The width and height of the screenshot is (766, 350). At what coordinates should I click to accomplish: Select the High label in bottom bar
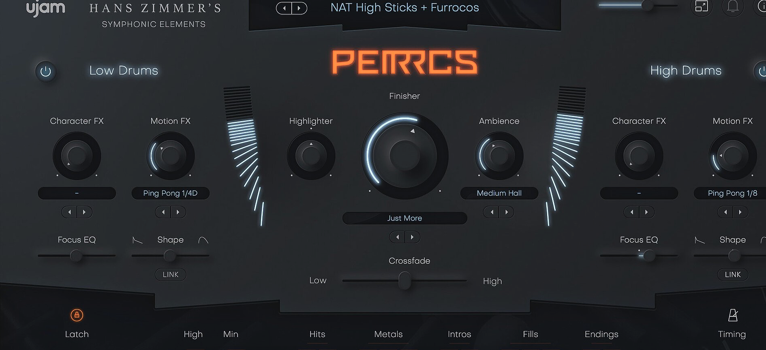pyautogui.click(x=193, y=334)
